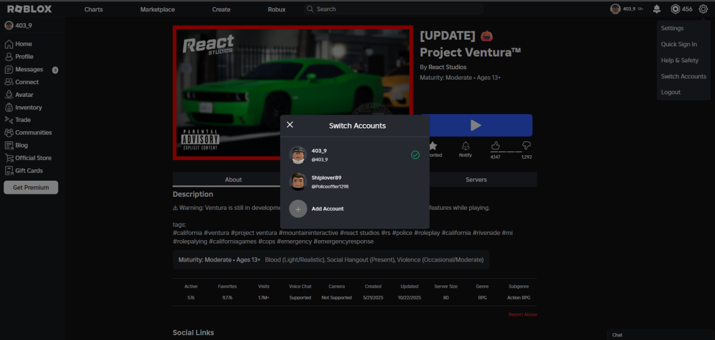Click the thumbs down dislike icon

[526, 146]
